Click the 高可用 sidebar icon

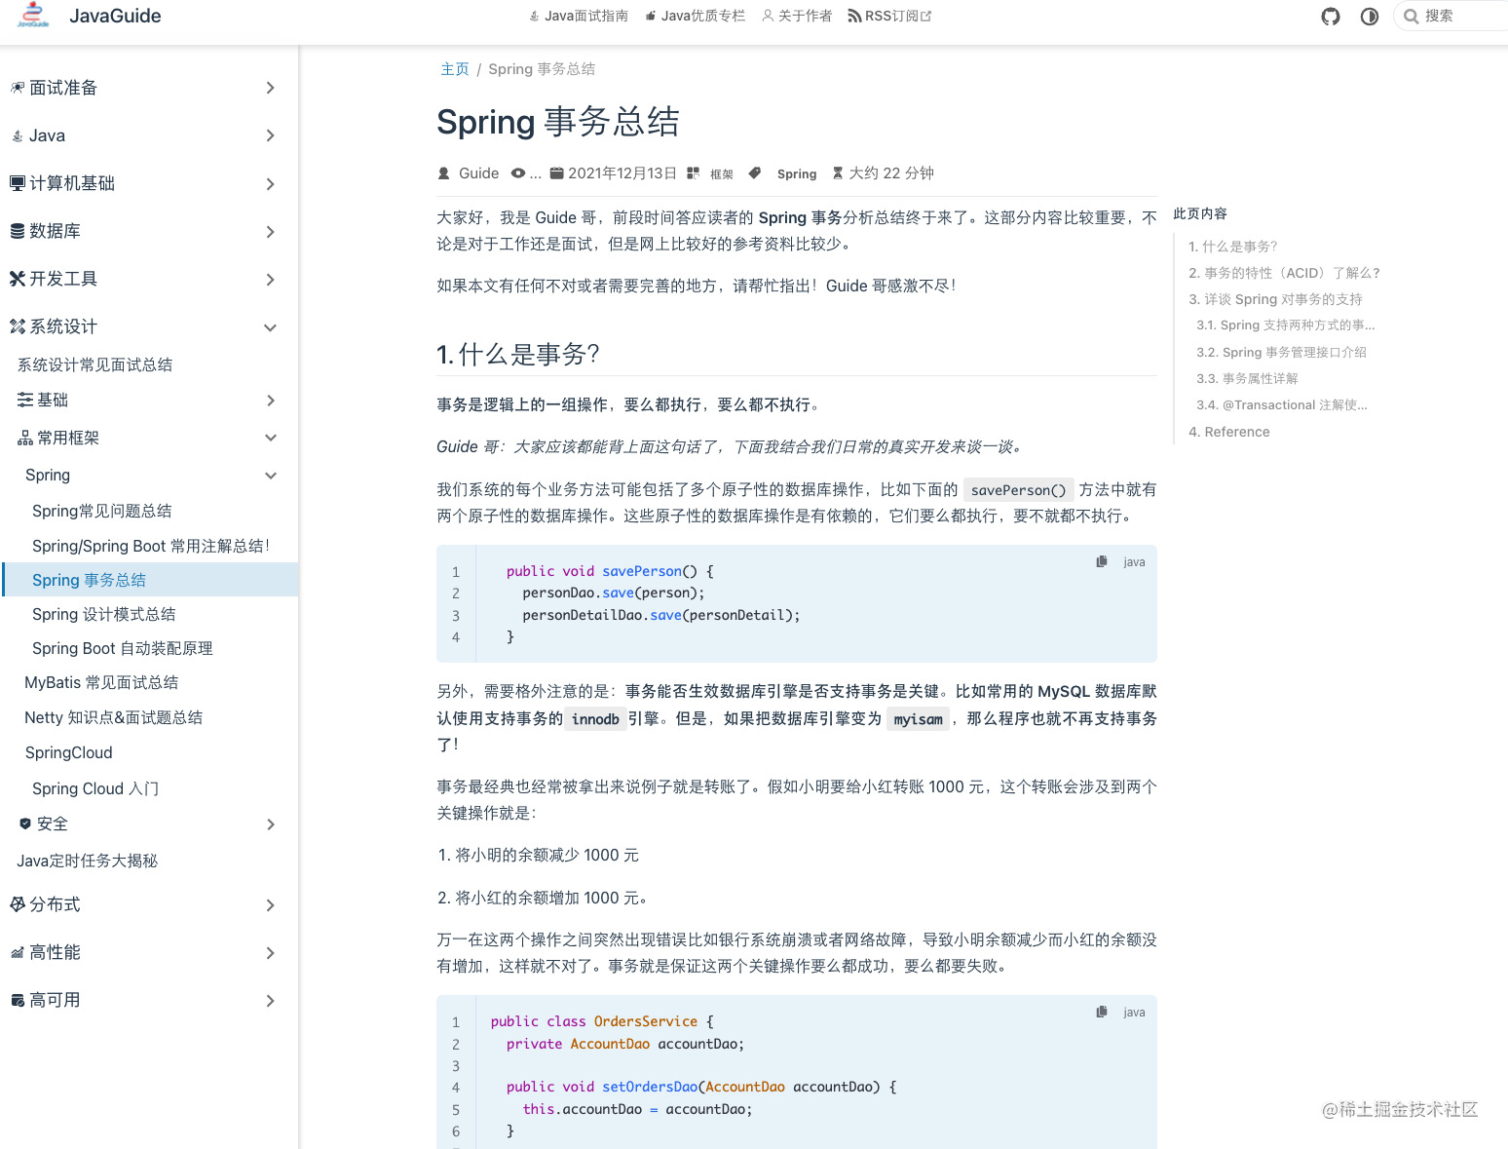18,1000
